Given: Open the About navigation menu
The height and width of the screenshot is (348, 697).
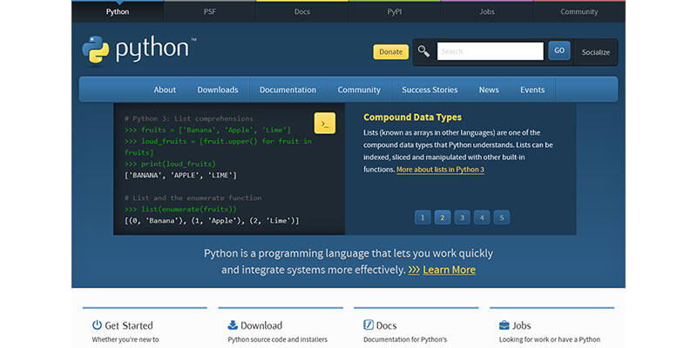Looking at the screenshot, I should (165, 90).
